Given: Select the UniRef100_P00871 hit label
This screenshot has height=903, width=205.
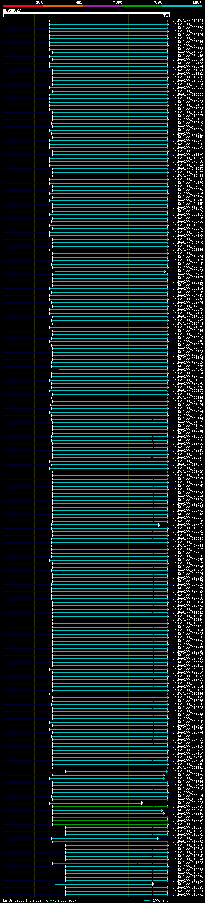Looking at the screenshot, I should pos(188,627).
